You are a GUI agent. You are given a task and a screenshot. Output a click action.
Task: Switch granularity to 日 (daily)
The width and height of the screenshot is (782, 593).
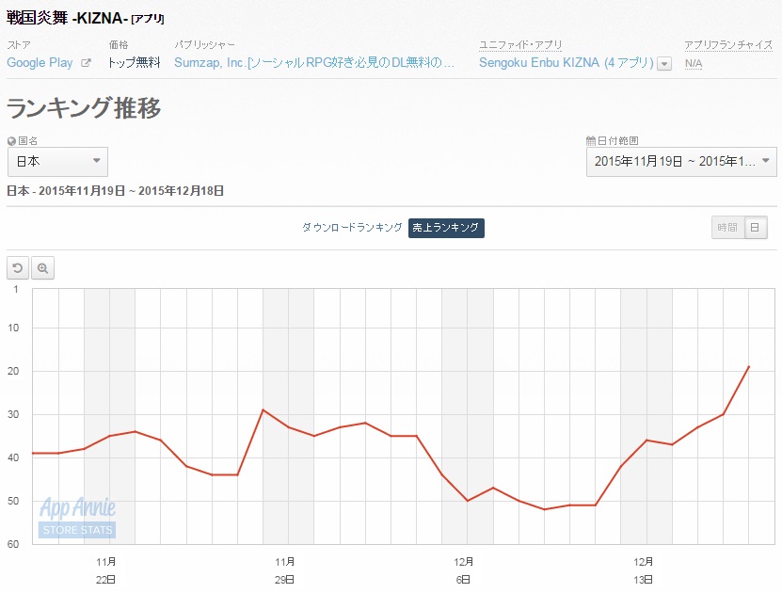pyautogui.click(x=755, y=228)
